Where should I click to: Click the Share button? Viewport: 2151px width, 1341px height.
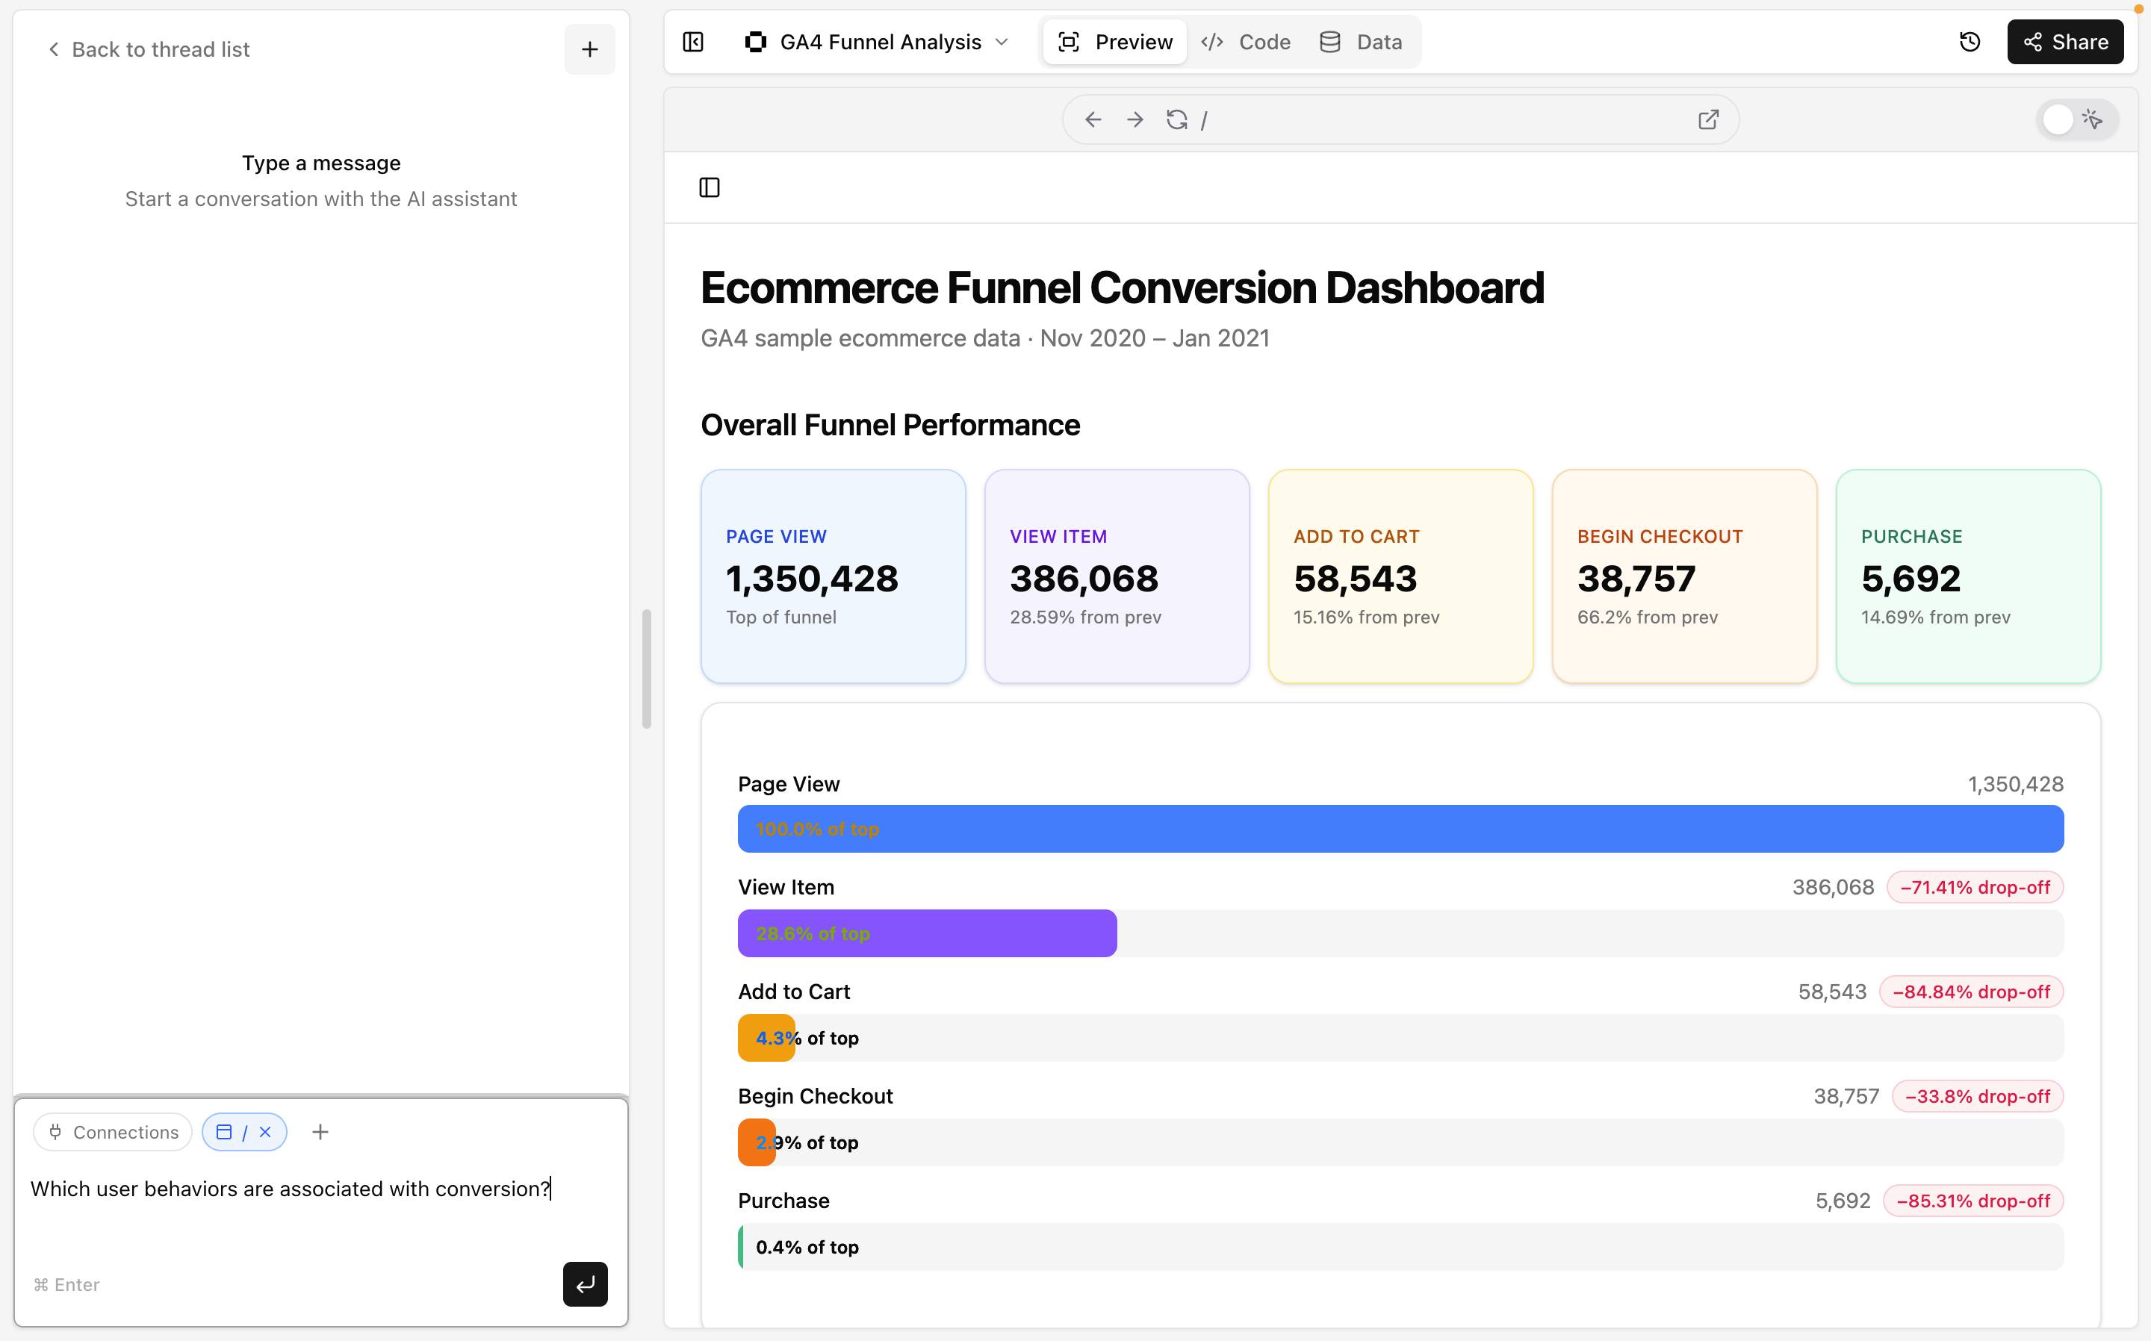pos(2064,42)
